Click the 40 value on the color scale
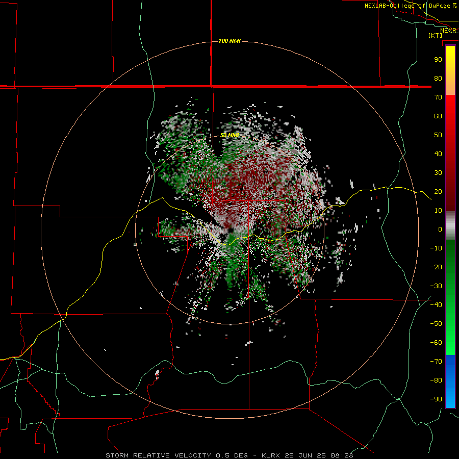The height and width of the screenshot is (459, 459). click(x=438, y=154)
